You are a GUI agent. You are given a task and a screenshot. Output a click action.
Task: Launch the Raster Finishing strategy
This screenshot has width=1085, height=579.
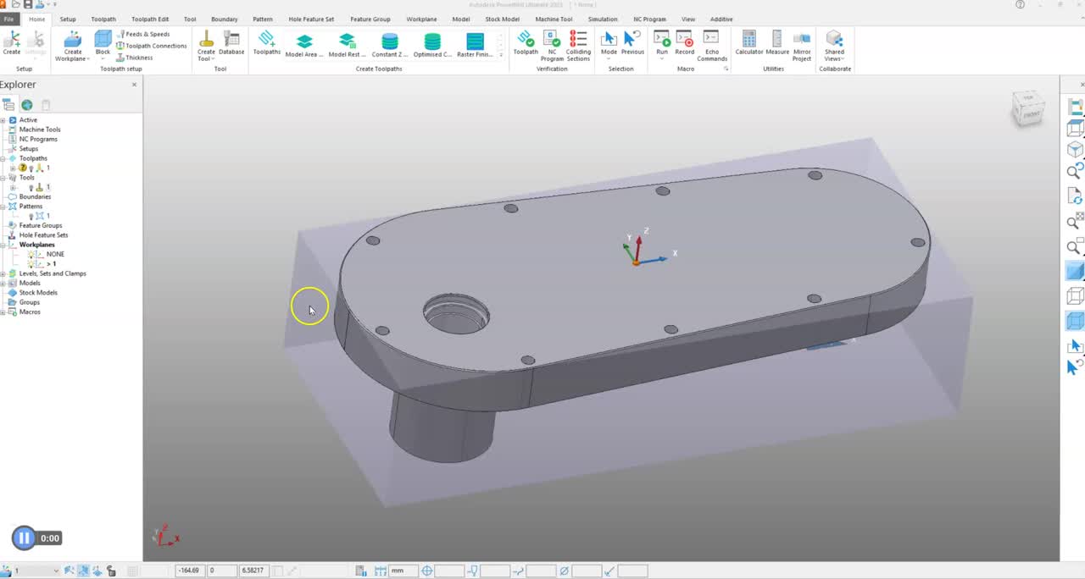474,42
